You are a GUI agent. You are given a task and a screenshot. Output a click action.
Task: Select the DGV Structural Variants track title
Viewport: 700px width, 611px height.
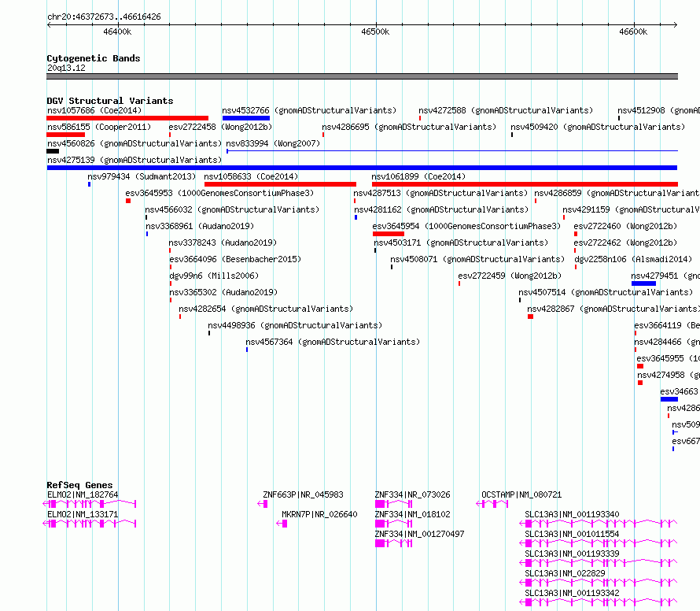(110, 101)
